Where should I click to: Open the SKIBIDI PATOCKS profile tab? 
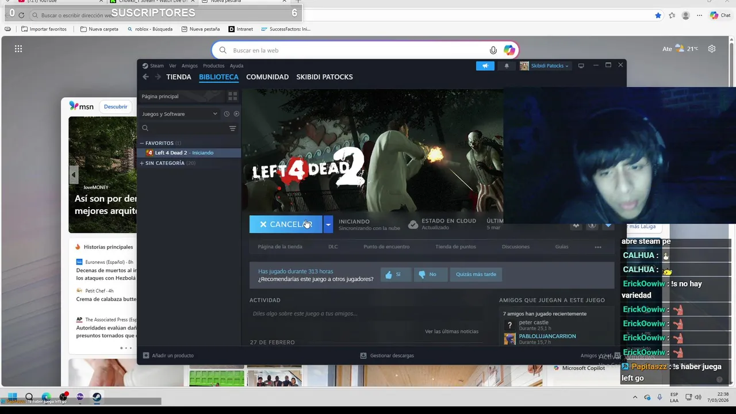324,77
